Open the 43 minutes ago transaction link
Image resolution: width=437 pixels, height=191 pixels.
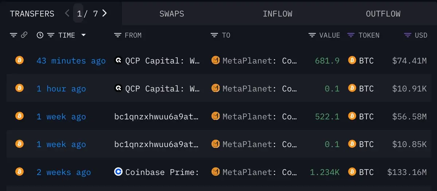pyautogui.click(x=71, y=61)
